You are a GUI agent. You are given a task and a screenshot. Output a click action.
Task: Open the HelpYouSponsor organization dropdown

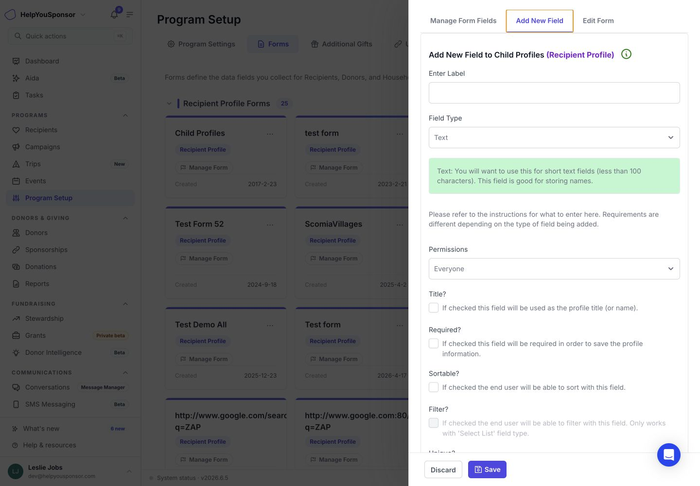coord(83,15)
